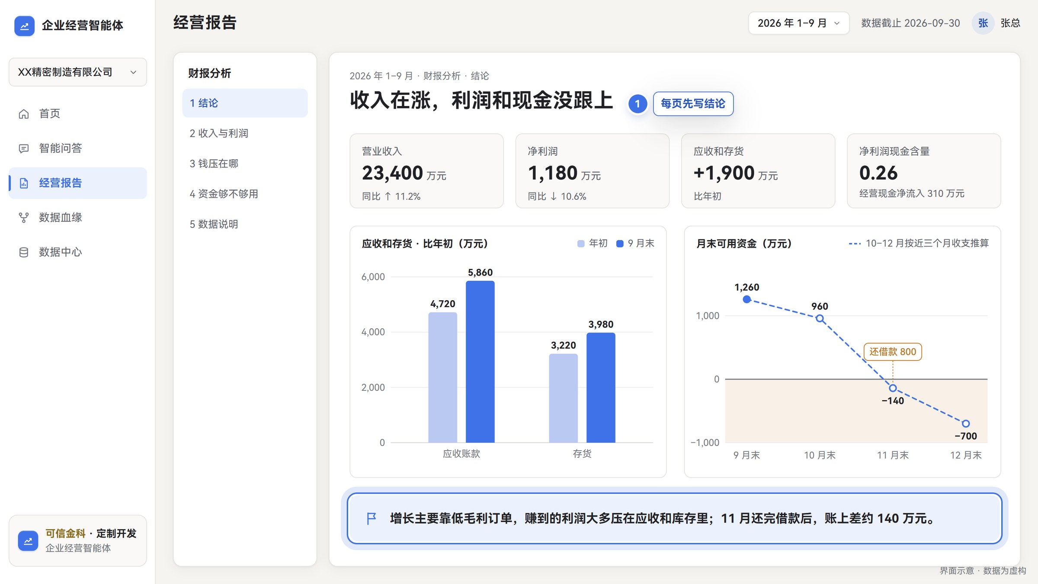Click the text 同比 ↓ 10.6%
This screenshot has height=584, width=1038.
coord(557,196)
